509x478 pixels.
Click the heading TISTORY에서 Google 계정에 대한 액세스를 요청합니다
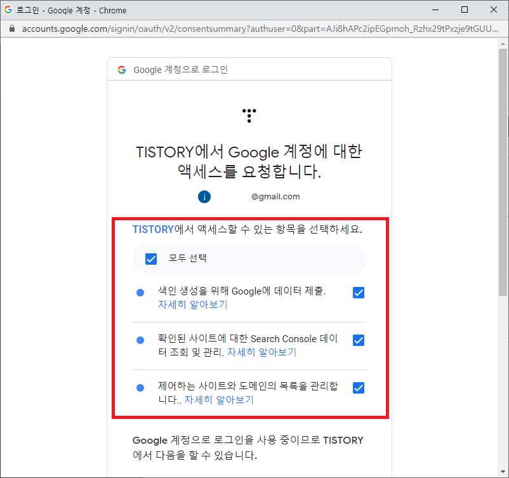click(249, 161)
